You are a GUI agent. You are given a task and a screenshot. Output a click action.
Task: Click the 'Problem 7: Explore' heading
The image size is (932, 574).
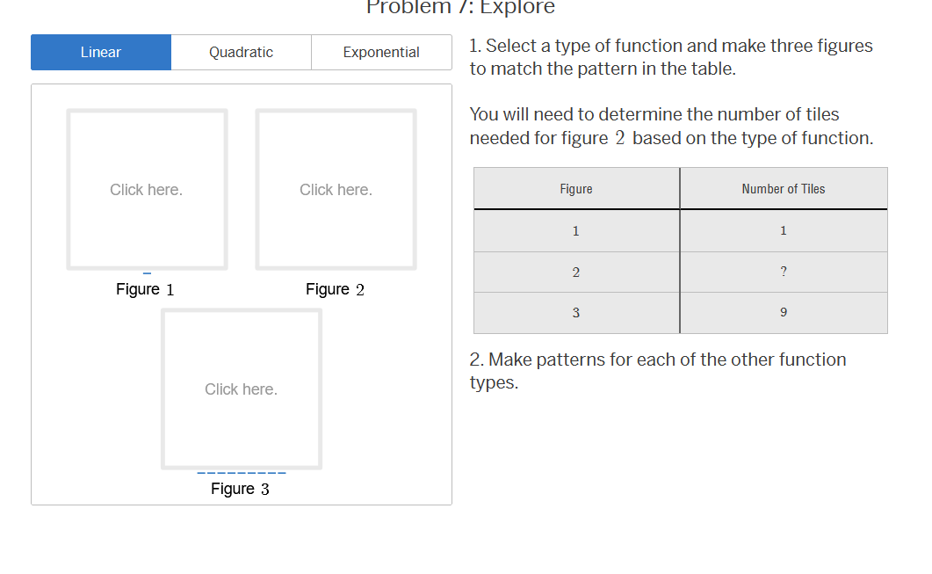click(460, 7)
